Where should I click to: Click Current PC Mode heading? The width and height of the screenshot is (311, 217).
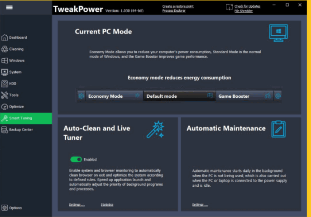[103, 32]
